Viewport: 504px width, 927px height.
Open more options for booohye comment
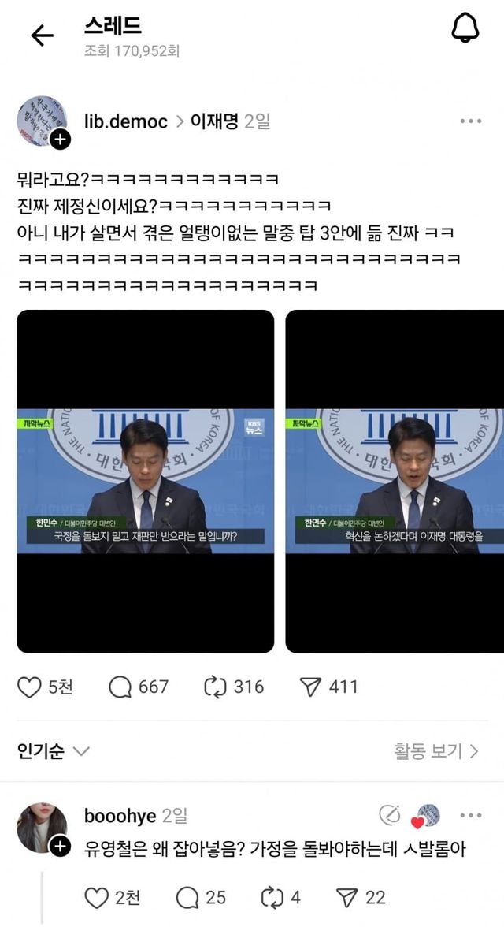pyautogui.click(x=471, y=816)
